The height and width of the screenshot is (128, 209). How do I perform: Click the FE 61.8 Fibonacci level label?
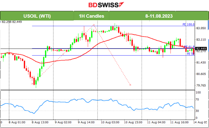189,47
